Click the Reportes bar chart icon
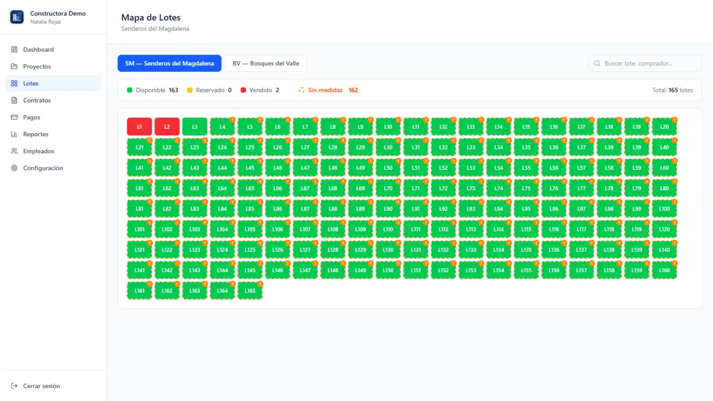Image resolution: width=713 pixels, height=401 pixels. point(14,134)
